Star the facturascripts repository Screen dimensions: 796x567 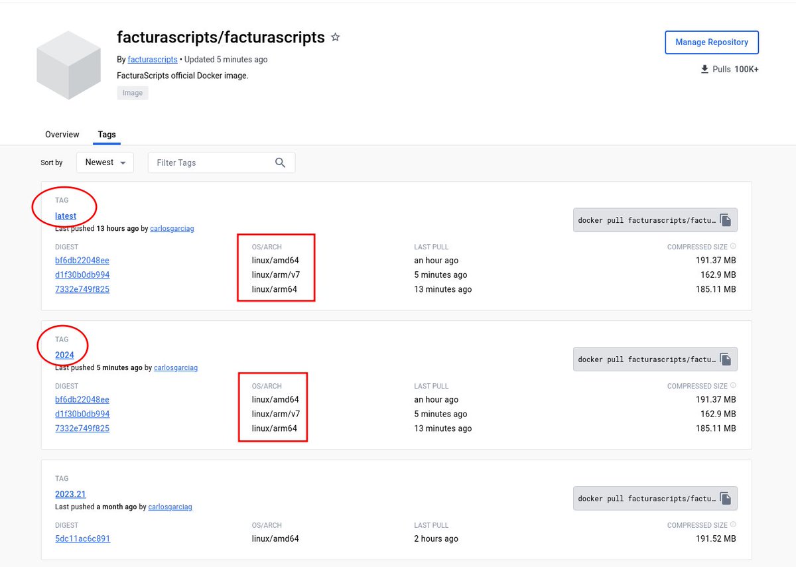336,37
